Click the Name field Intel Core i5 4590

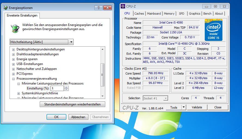pos(171,22)
